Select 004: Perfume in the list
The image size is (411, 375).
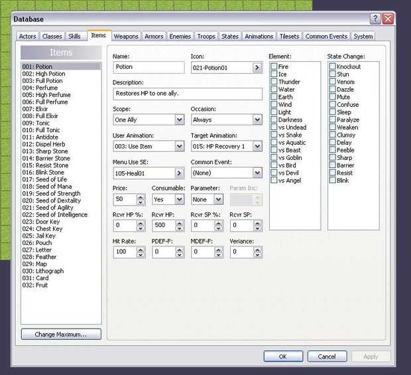(x=61, y=88)
